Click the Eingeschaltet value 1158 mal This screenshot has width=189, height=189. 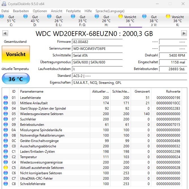(173, 62)
